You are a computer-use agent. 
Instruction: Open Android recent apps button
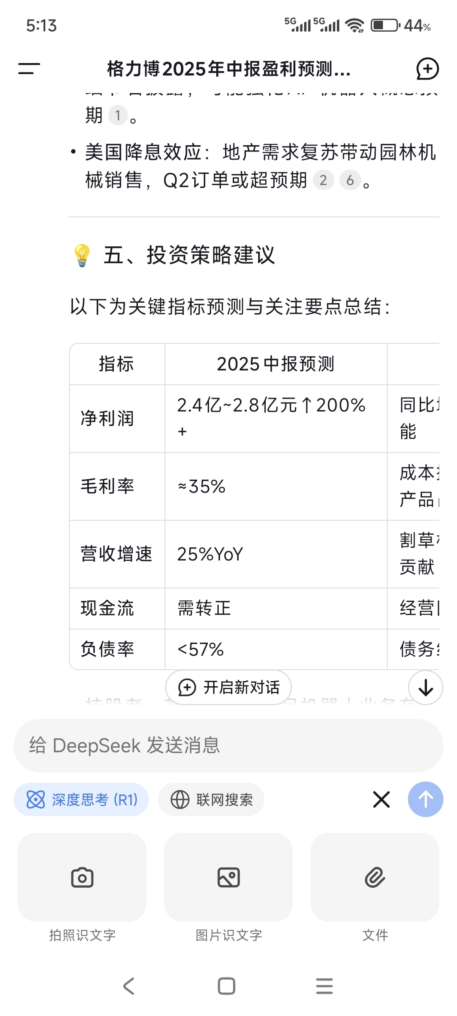pos(325,986)
